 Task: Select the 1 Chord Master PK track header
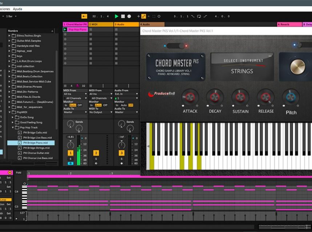coord(76,24)
